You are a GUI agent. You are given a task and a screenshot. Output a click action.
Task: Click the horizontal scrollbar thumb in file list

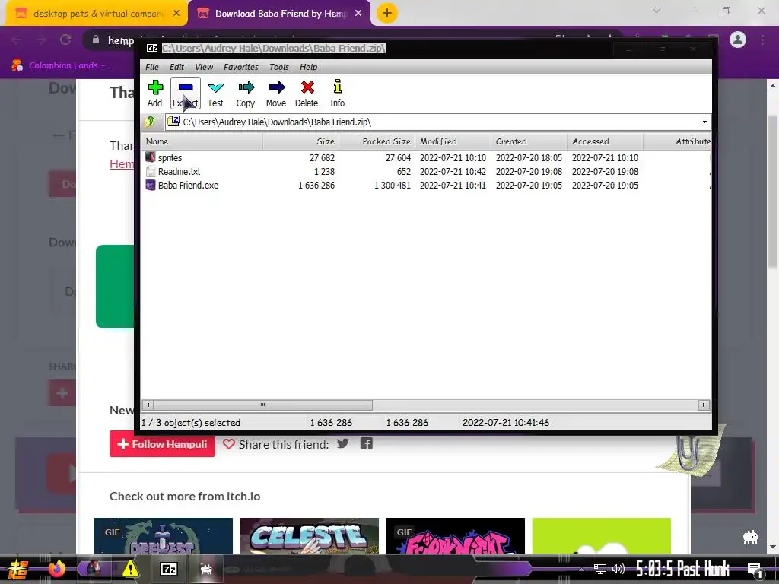[x=262, y=405]
